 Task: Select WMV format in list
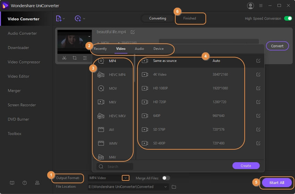(x=113, y=143)
